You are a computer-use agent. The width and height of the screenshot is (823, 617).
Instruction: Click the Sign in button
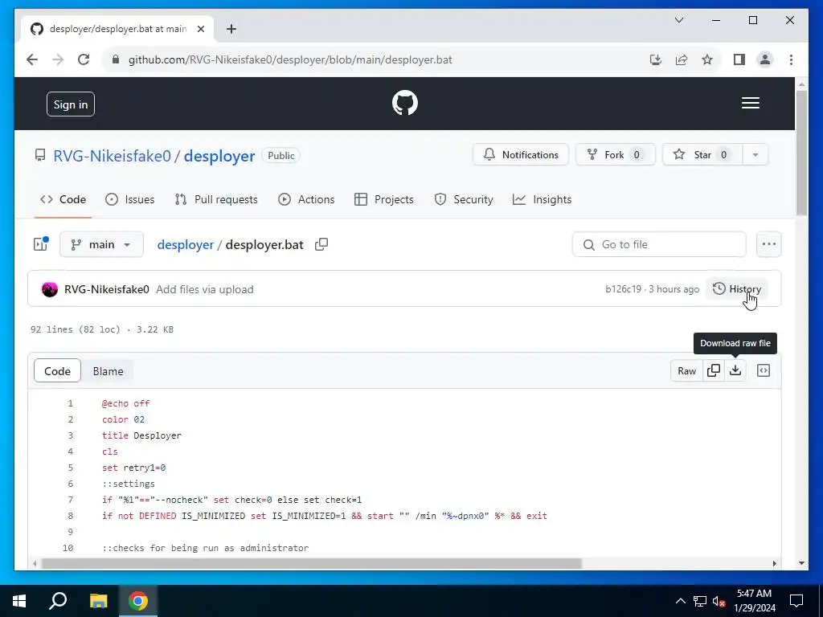click(71, 104)
